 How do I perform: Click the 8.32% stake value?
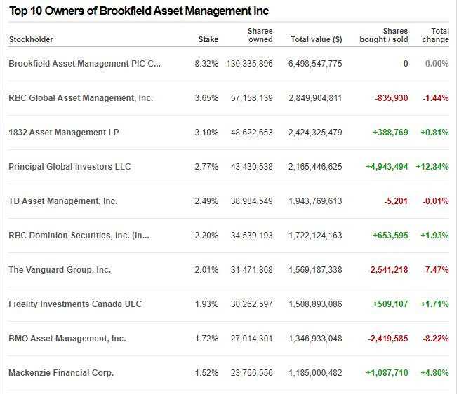pyautogui.click(x=206, y=64)
